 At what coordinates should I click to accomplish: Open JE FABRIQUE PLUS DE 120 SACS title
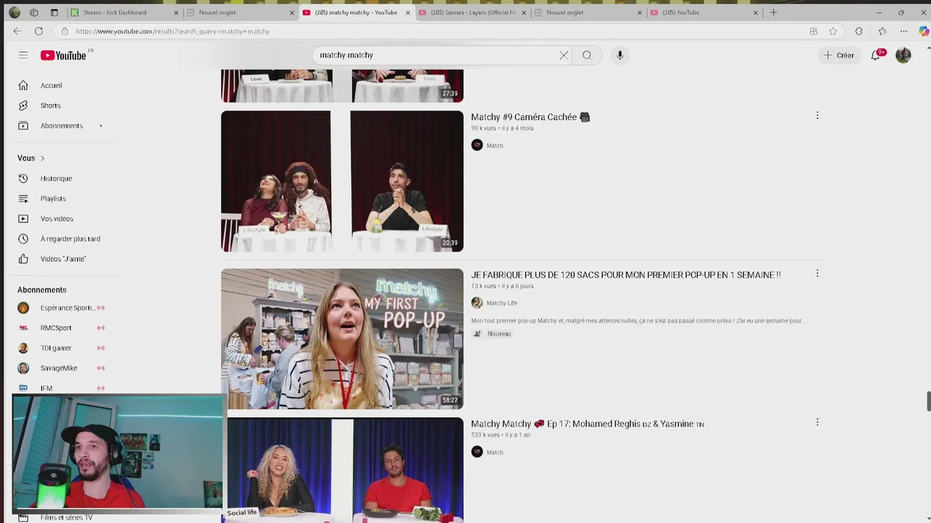626,275
